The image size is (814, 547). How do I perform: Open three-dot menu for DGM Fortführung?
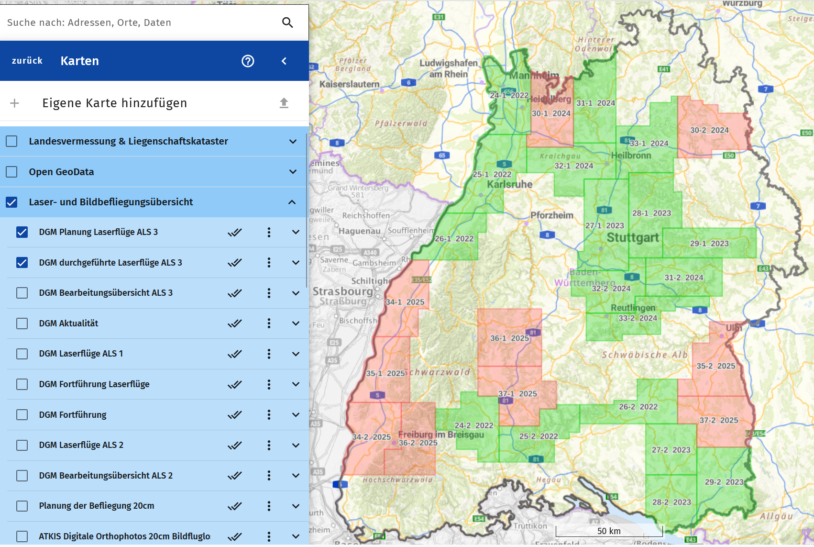pyautogui.click(x=269, y=415)
